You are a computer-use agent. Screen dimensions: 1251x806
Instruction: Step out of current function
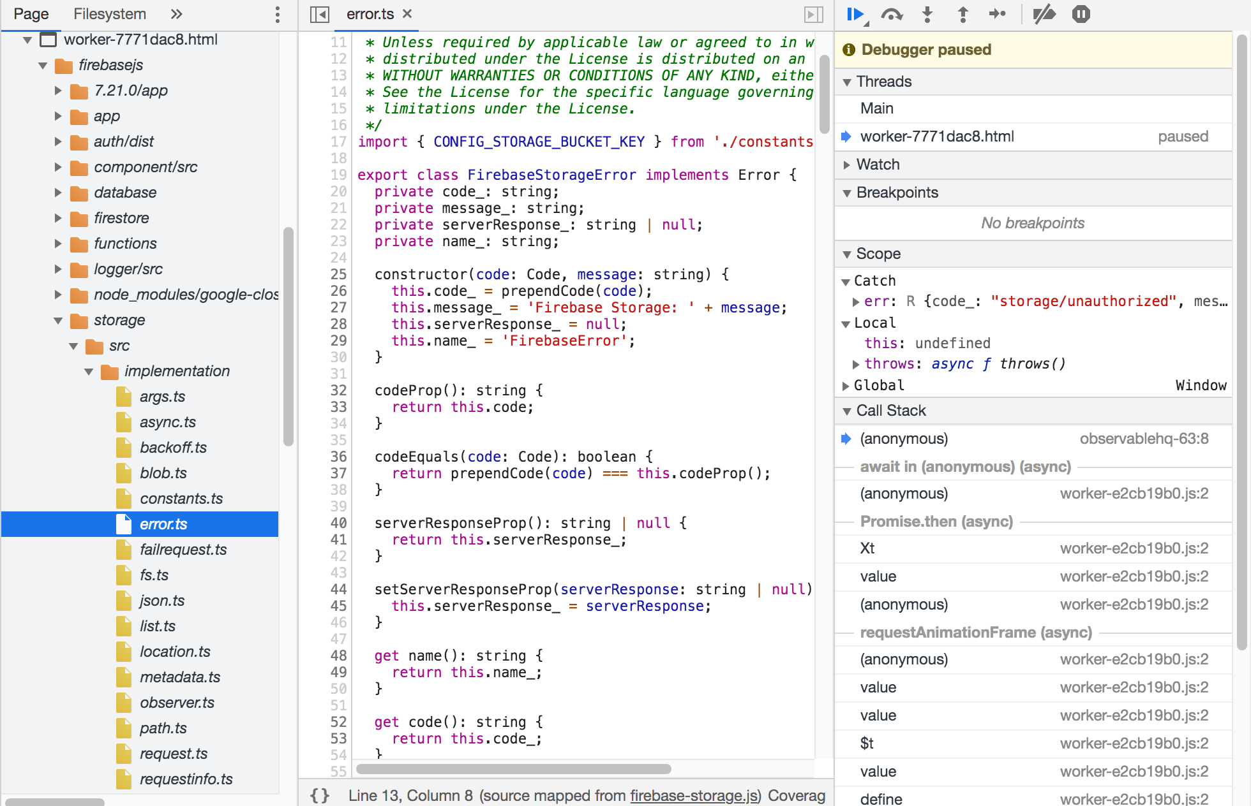(963, 14)
